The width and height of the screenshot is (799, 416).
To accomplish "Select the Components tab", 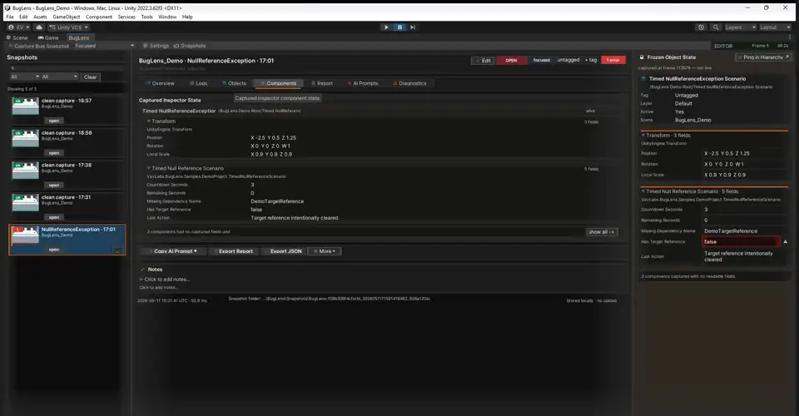I will pyautogui.click(x=278, y=83).
